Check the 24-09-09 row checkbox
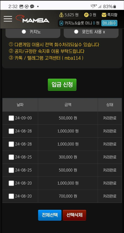Viewport: 124px width, 233px height. [x=11, y=118]
